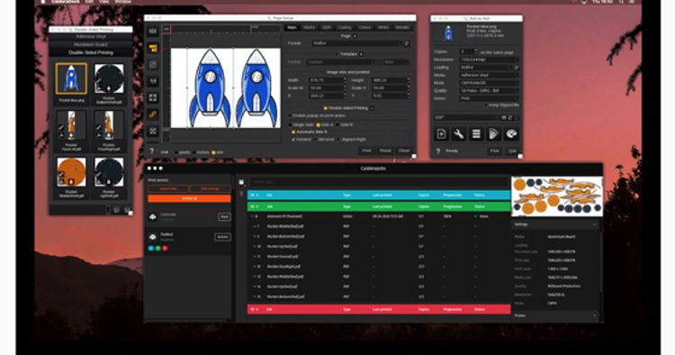675x355 pixels.
Task: Click the fit-to-page arrows icon in Page Setup
Action: point(153,98)
